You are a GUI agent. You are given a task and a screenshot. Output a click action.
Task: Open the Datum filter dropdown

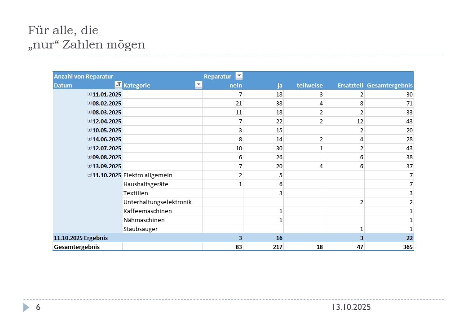[x=118, y=85]
